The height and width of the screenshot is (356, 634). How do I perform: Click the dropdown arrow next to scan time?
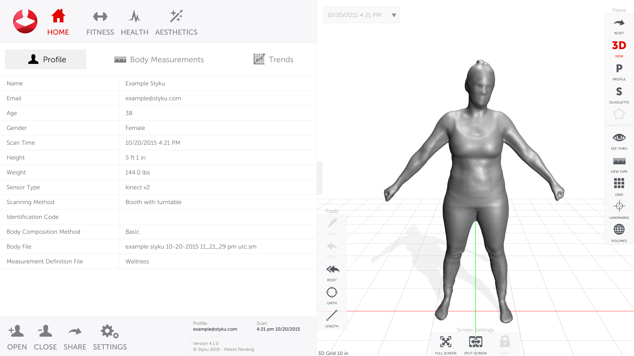(x=394, y=15)
